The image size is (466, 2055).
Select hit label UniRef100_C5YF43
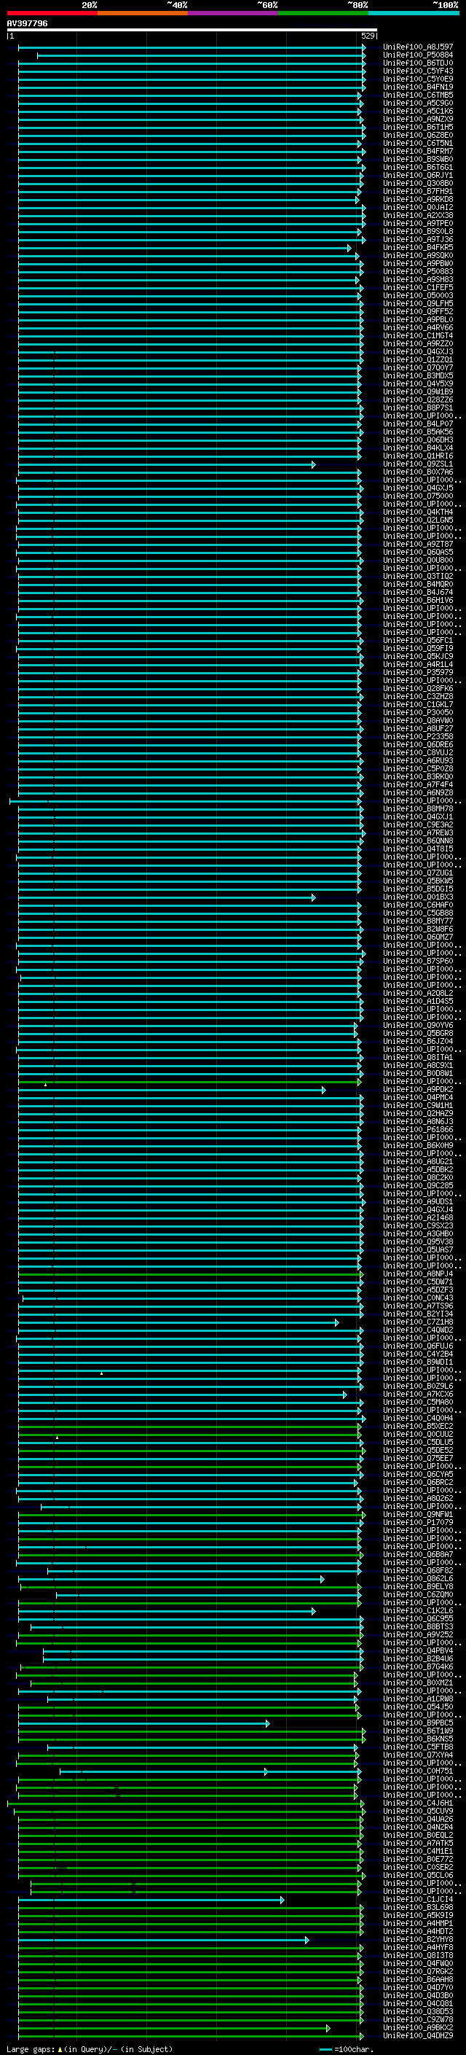[x=418, y=71]
